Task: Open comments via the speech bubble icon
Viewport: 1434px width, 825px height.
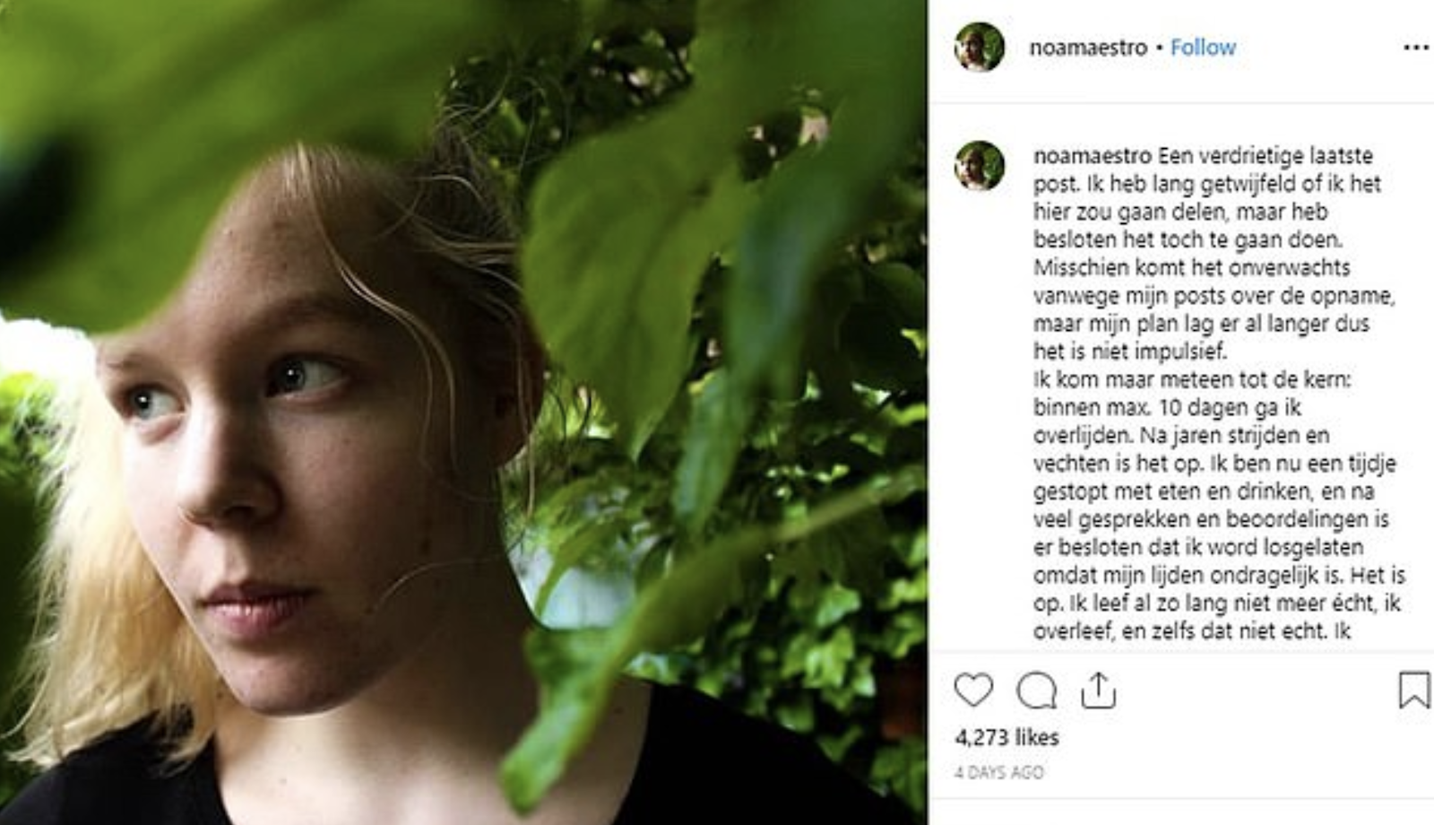Action: [1036, 691]
